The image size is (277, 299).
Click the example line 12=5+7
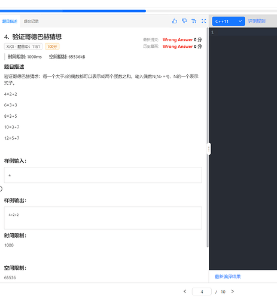[x=12, y=138]
